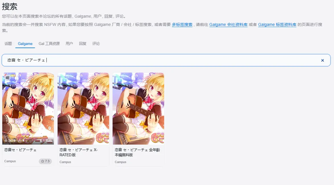Open cover of 恋音セ・ピアーチェ first card
Viewport: 334px width, 185px height.
point(28,109)
